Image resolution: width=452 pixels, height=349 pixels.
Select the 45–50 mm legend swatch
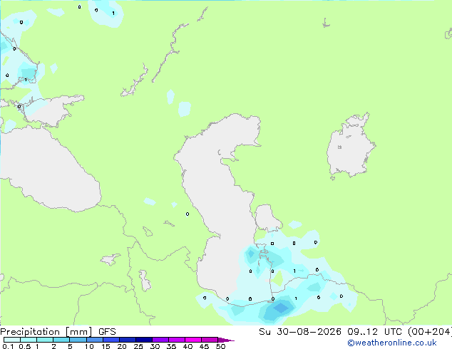point(210,340)
